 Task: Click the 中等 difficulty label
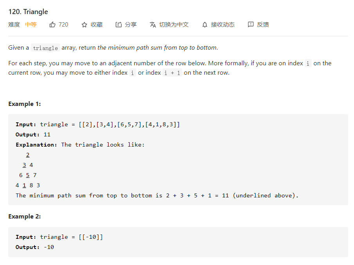[31, 25]
